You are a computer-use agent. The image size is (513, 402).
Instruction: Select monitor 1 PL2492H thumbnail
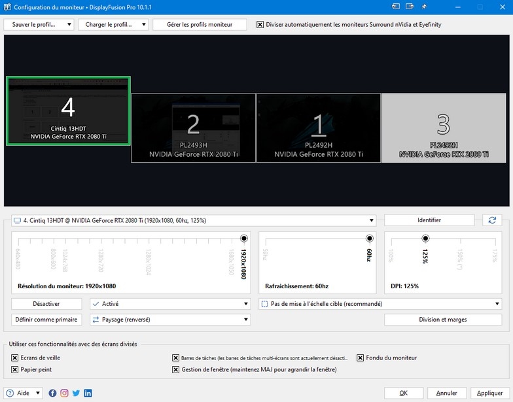pos(319,128)
